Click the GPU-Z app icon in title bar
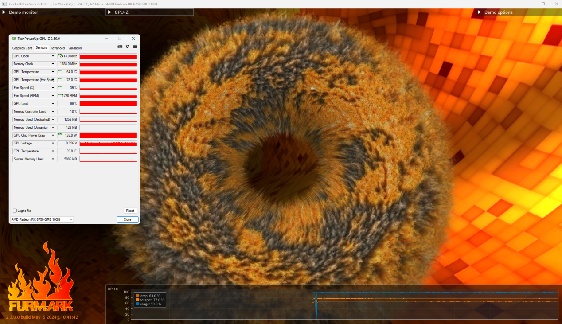The height and width of the screenshot is (324, 562). [x=14, y=39]
